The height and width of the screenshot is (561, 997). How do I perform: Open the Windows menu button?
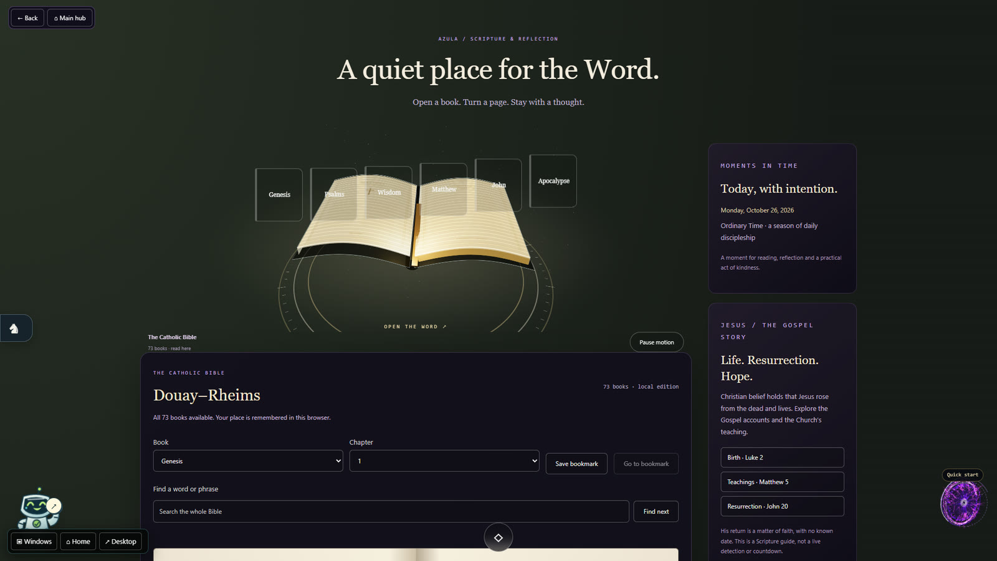[34, 542]
